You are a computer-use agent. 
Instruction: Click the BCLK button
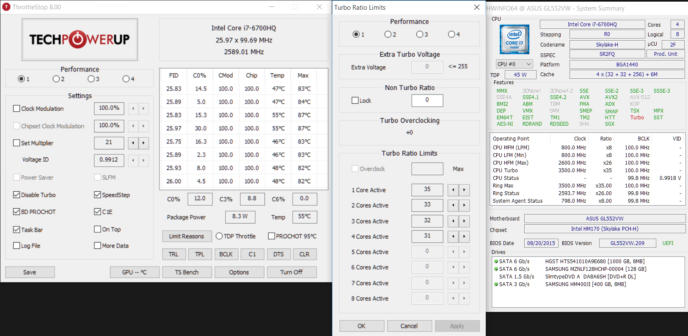(x=226, y=254)
